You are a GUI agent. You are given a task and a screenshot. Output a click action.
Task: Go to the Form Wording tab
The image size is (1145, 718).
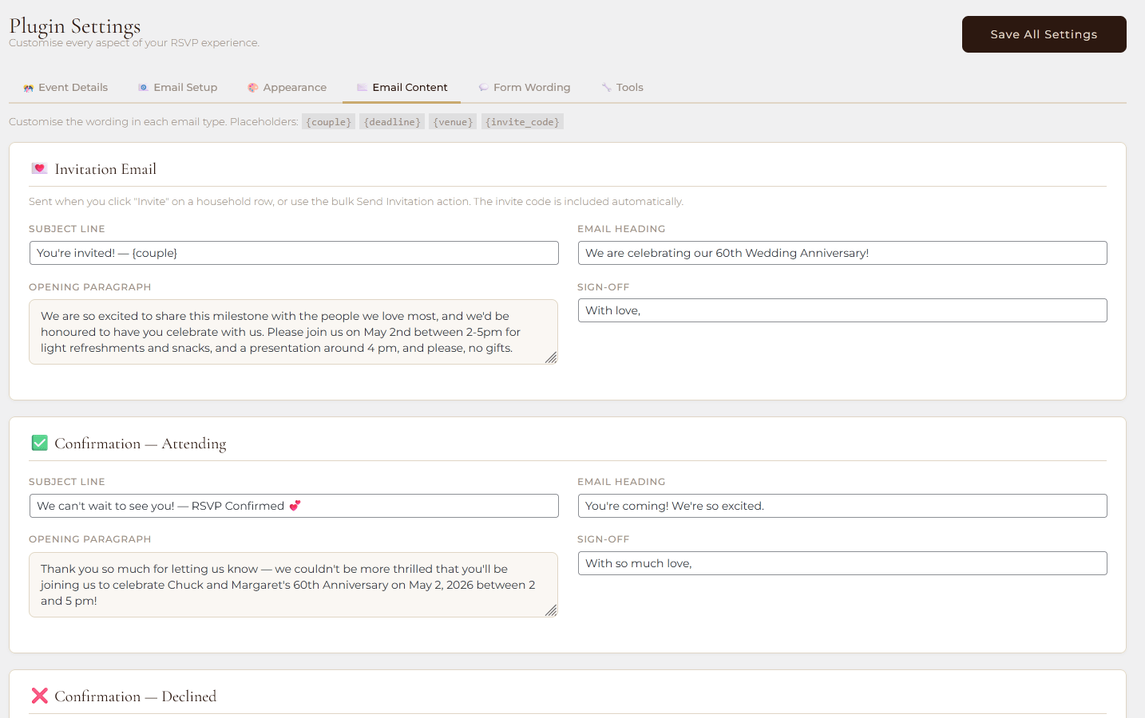[524, 88]
